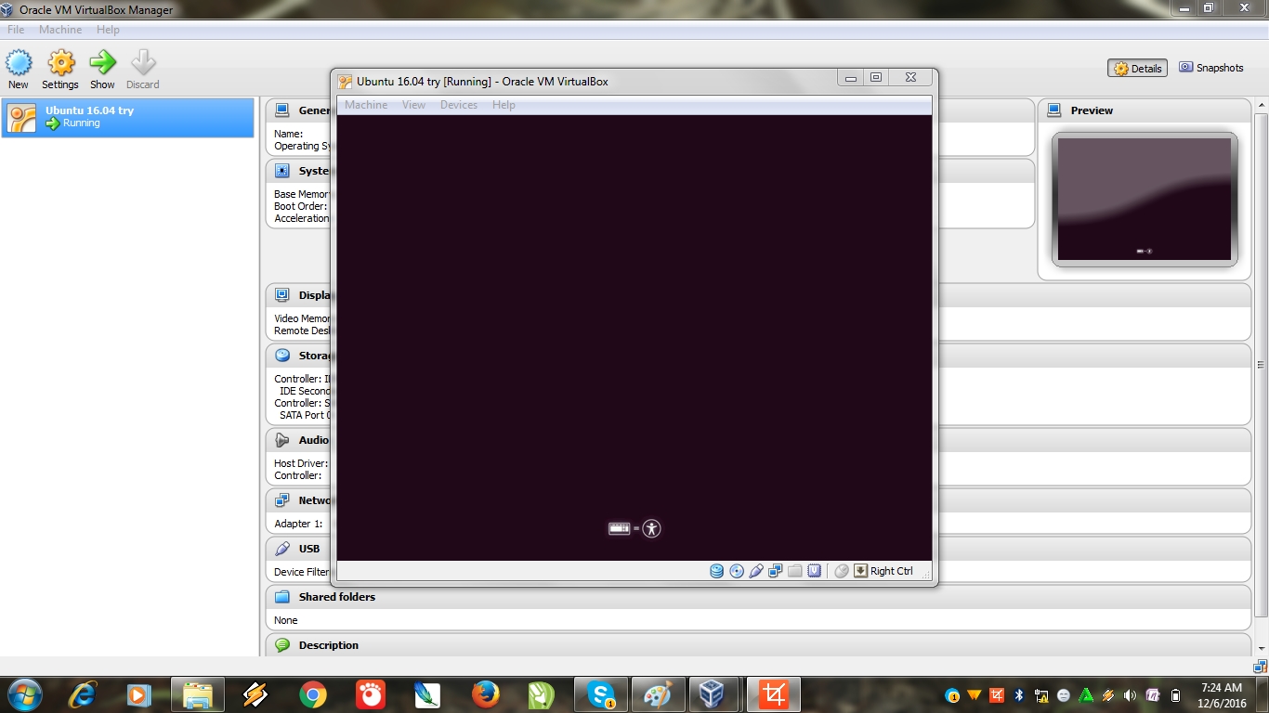The image size is (1269, 713).
Task: Switch to the Snapshots view button
Action: click(x=1211, y=68)
